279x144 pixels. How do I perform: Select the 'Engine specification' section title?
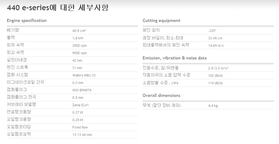pos(27,21)
